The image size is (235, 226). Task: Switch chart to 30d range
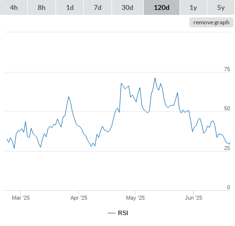127,7
